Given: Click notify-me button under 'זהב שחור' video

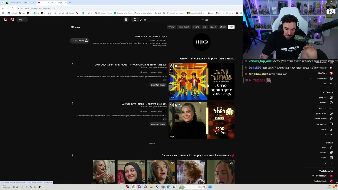Looking at the screenshot, I should point(158,85).
